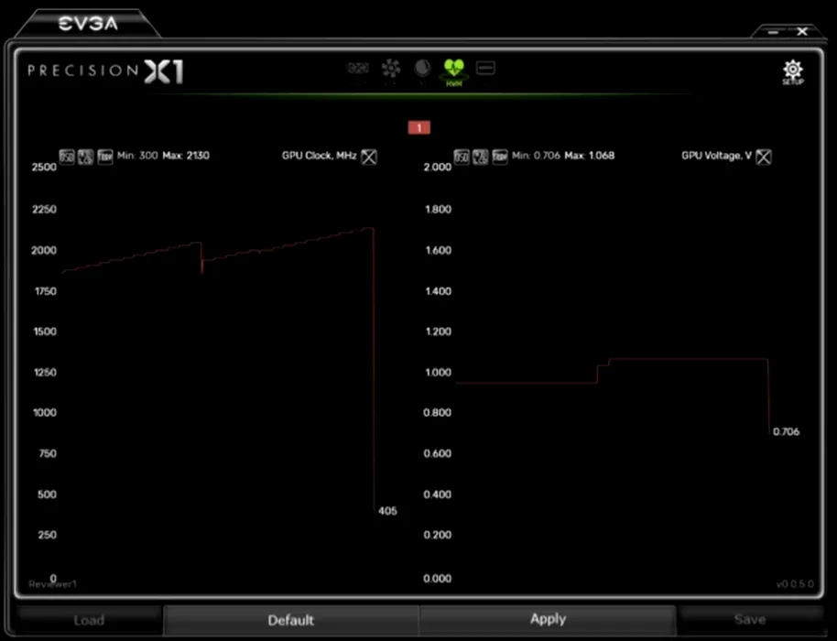Open the SETUP gear icon

[792, 71]
